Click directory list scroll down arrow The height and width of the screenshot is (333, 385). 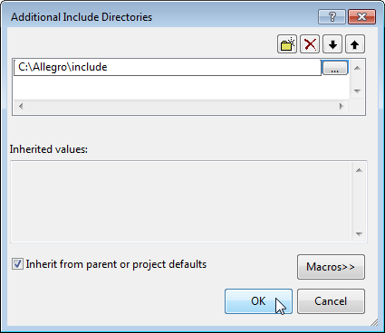coord(357,90)
